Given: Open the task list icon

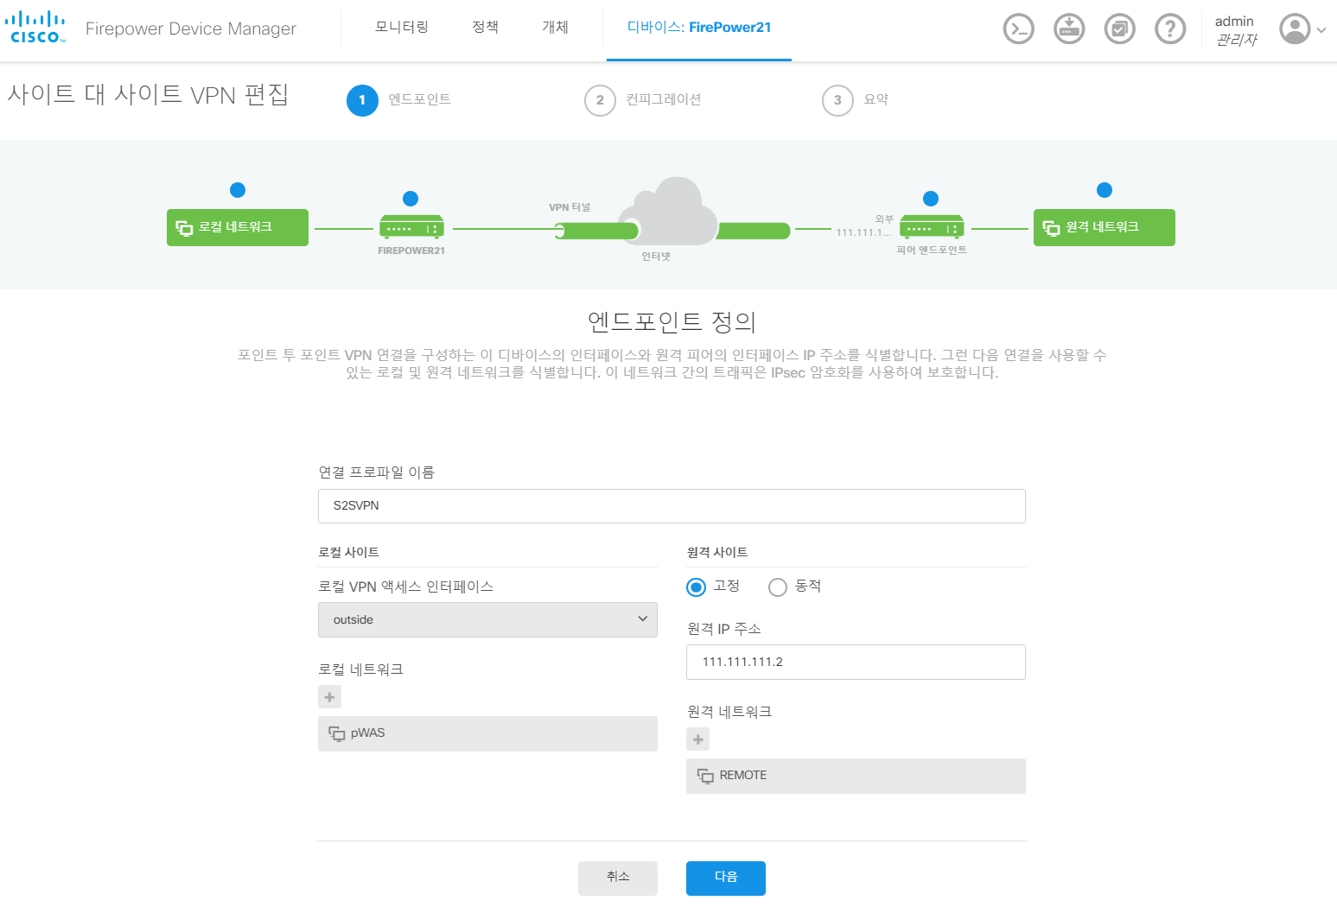Looking at the screenshot, I should pyautogui.click(x=1120, y=29).
